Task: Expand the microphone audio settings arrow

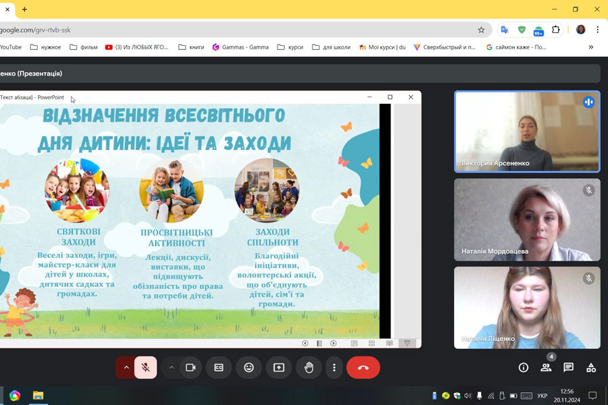Action: click(126, 367)
